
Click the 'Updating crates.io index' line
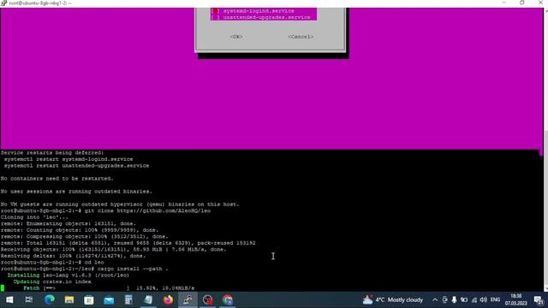pos(52,281)
